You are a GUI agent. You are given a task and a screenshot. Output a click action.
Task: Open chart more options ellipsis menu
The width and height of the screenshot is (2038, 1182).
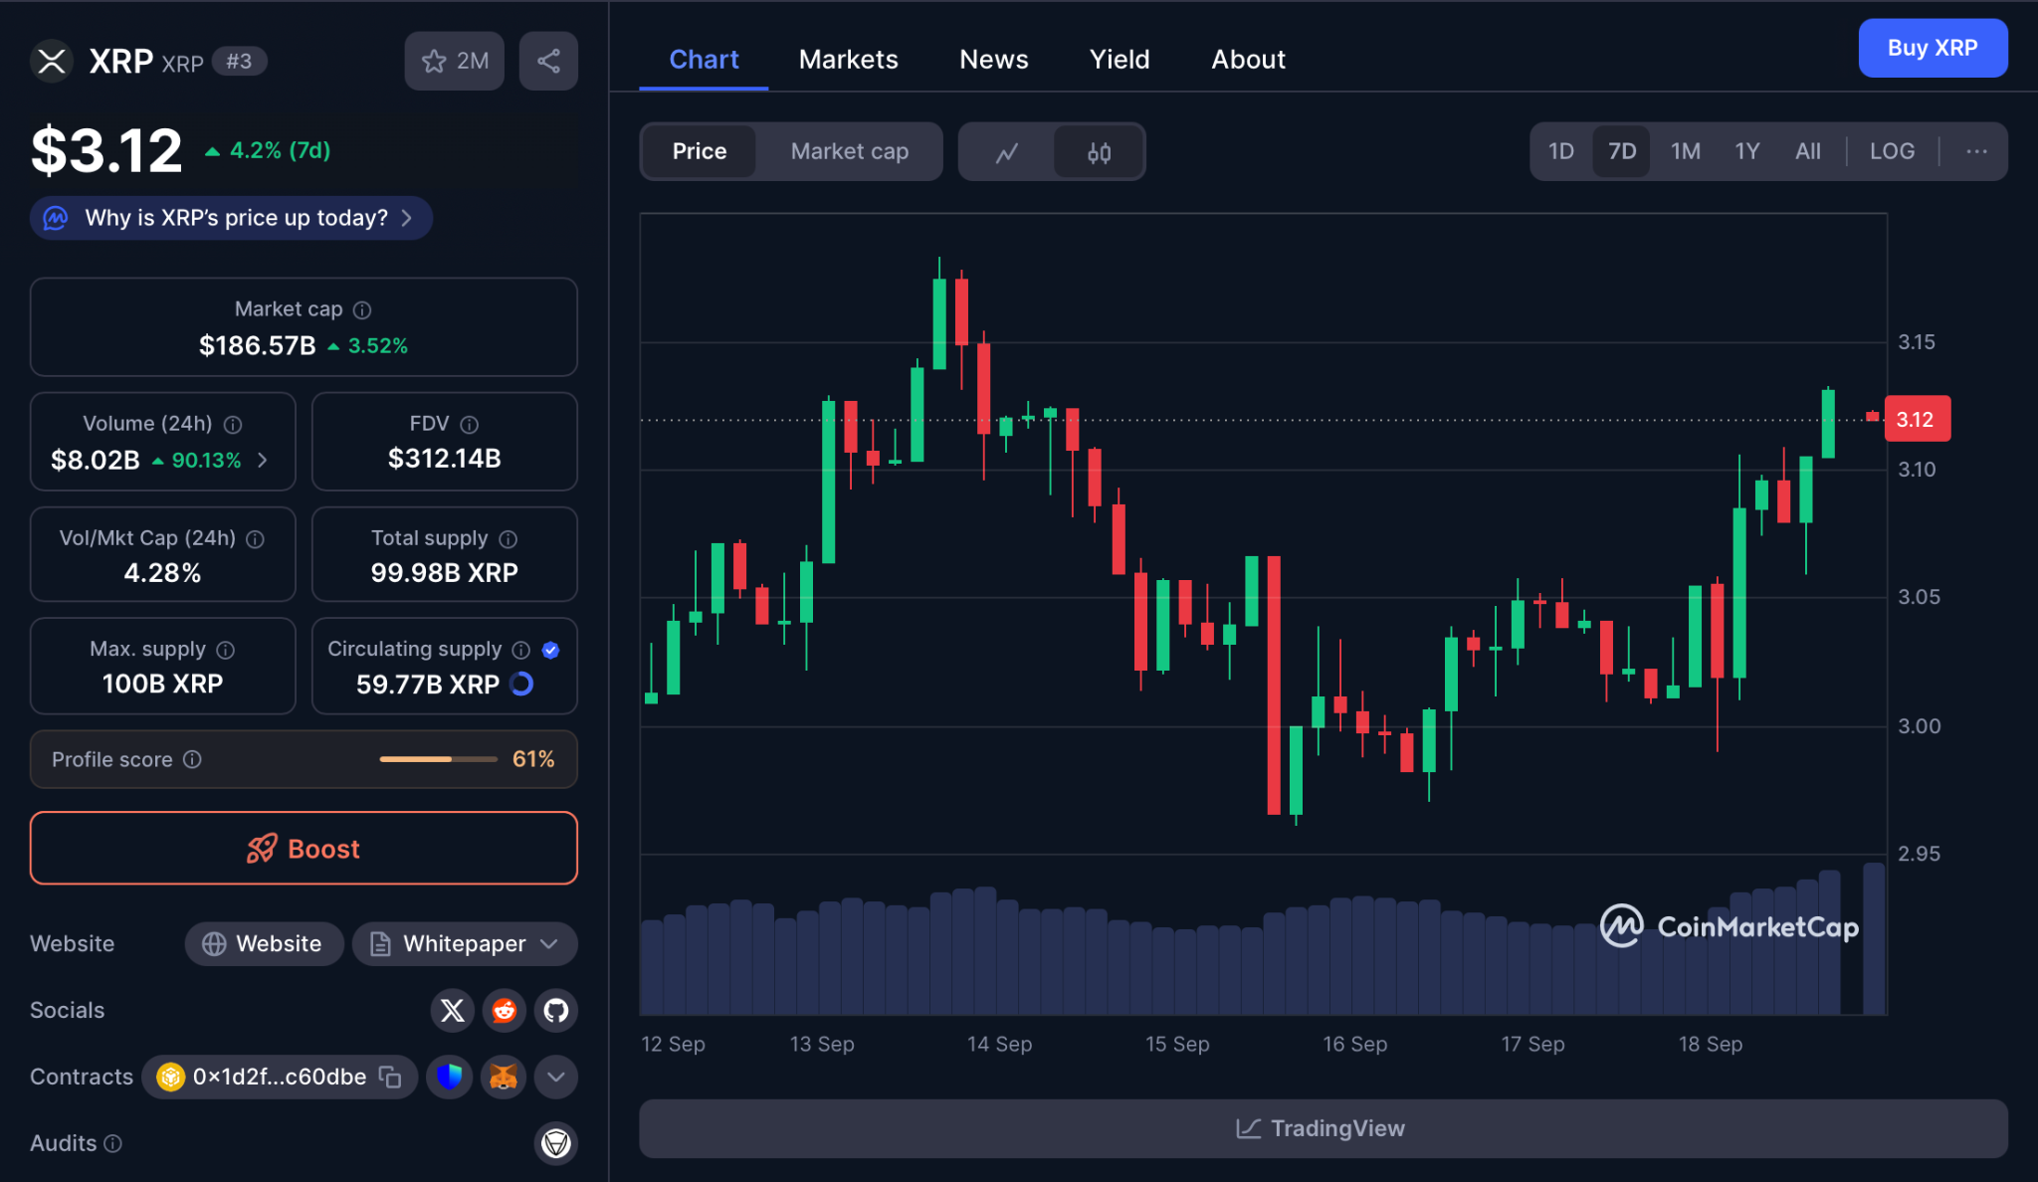[1976, 151]
